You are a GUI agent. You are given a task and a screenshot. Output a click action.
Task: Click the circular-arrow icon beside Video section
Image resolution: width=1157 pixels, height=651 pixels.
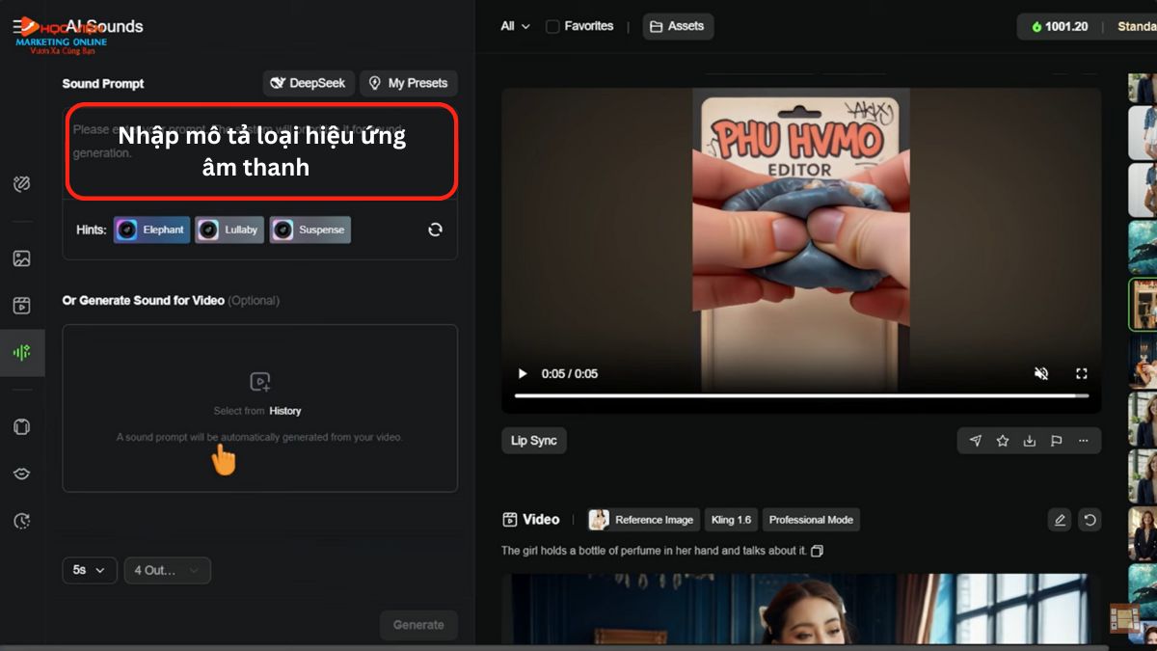point(1090,520)
